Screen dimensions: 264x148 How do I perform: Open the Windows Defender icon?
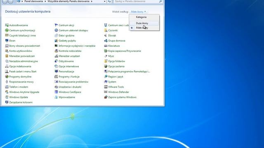click(106, 92)
